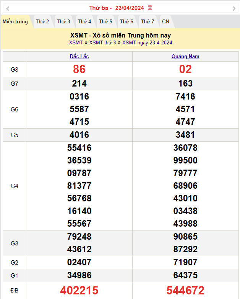Select the Thứ 7 tab
Screen dimensions: 240x299
tap(148, 22)
